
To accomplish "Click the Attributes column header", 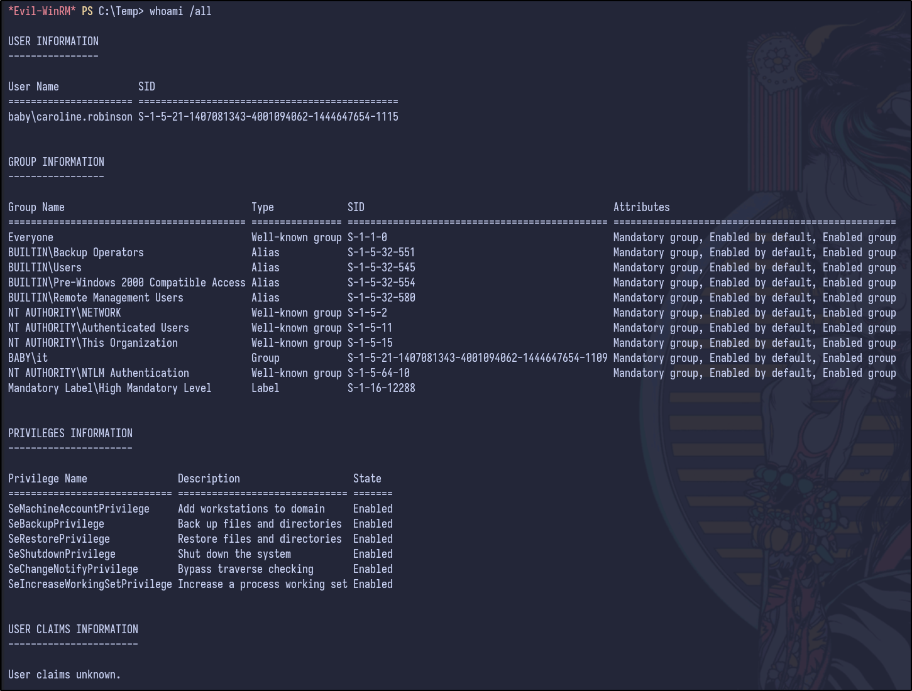I will 641,207.
